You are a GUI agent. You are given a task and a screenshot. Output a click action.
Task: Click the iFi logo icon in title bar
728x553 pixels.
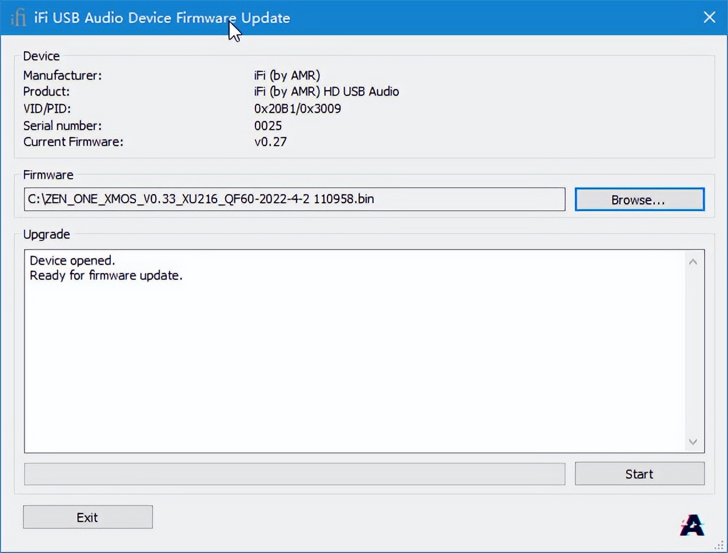pyautogui.click(x=18, y=18)
